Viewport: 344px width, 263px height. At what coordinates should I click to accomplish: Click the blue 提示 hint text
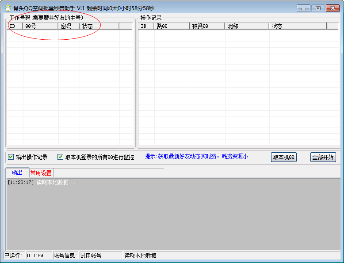pos(197,156)
